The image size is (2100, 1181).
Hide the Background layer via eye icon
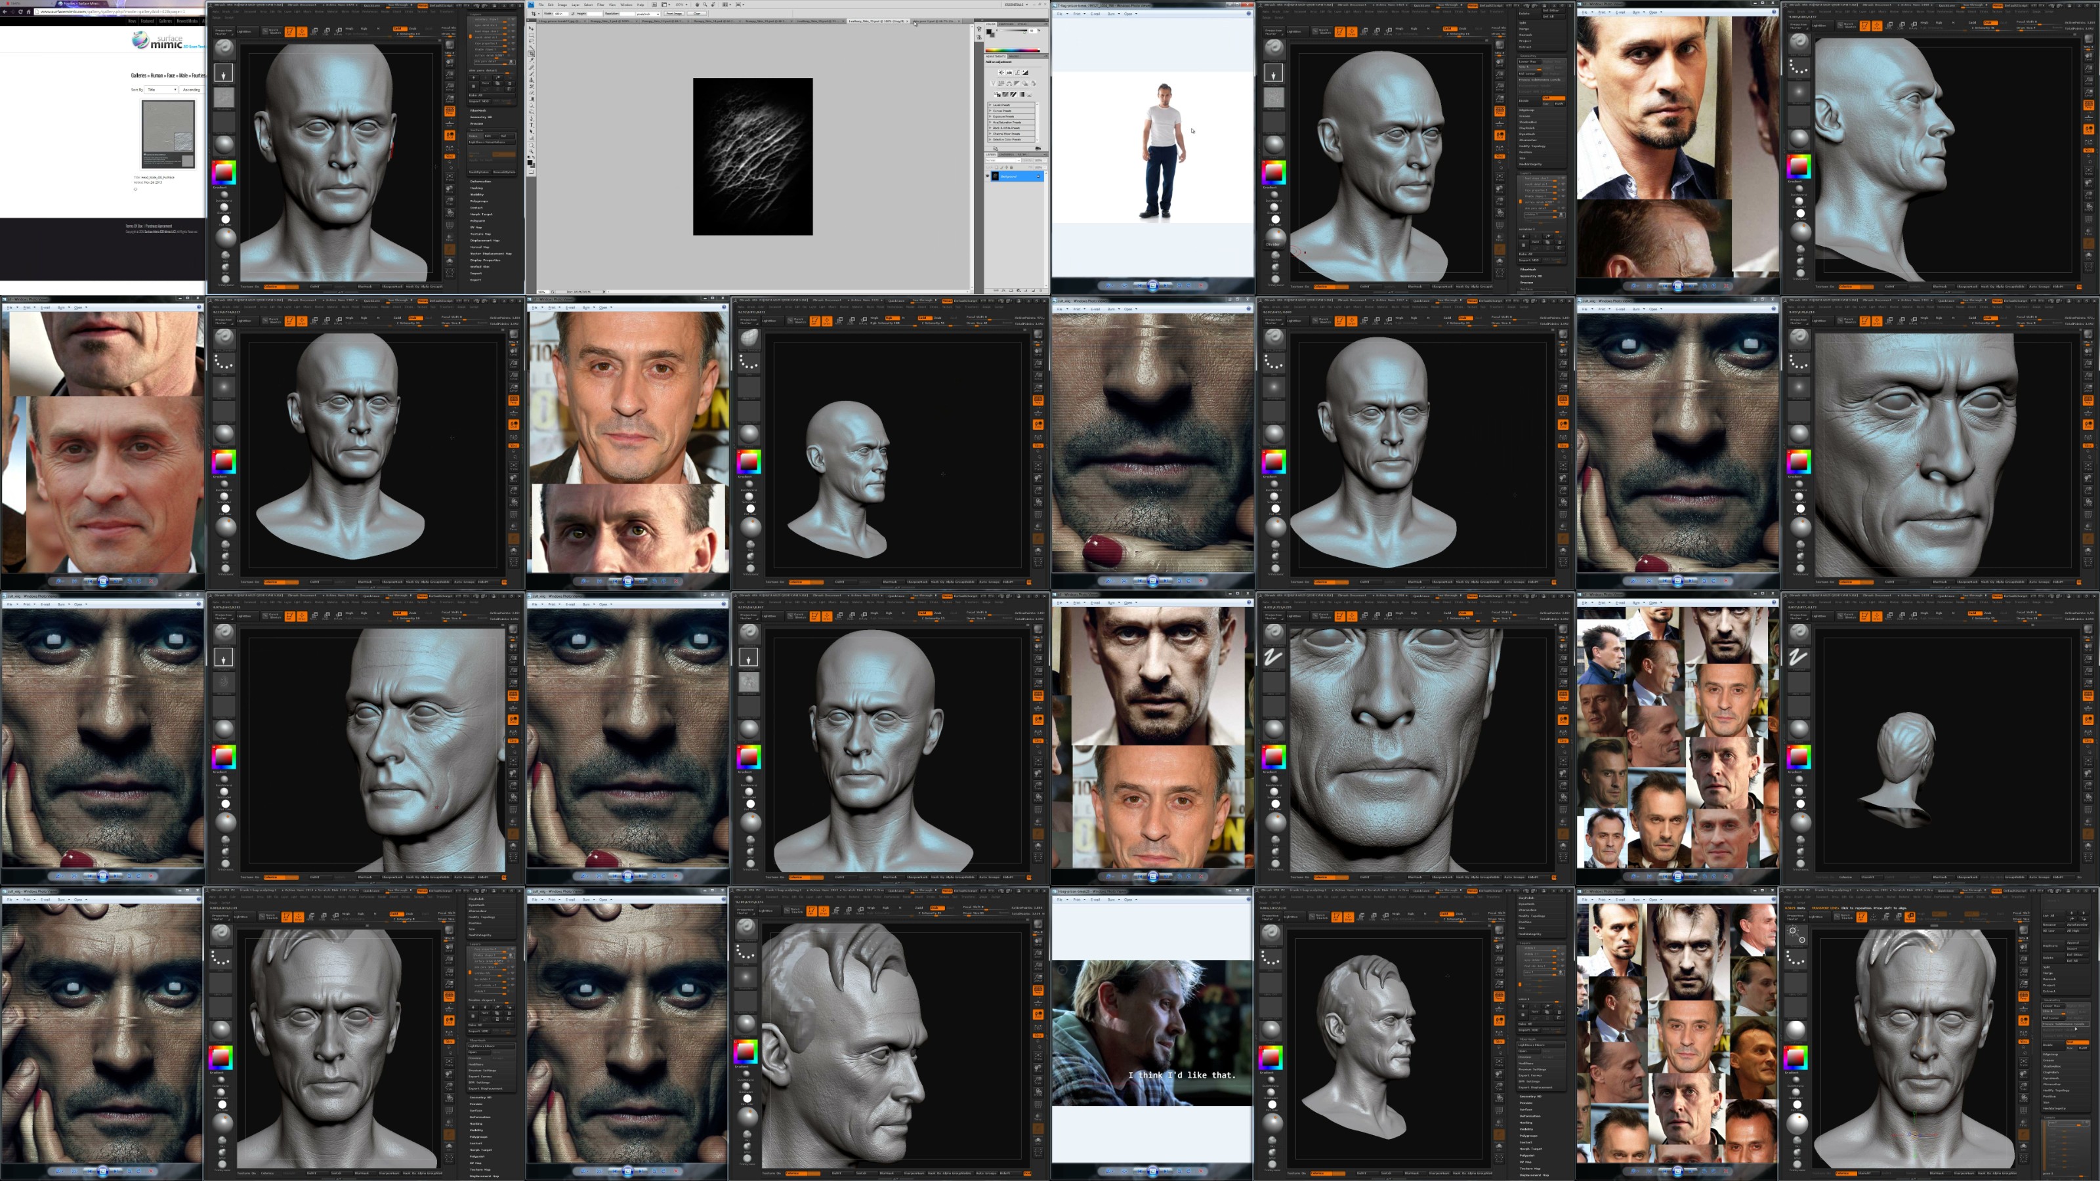coord(988,176)
